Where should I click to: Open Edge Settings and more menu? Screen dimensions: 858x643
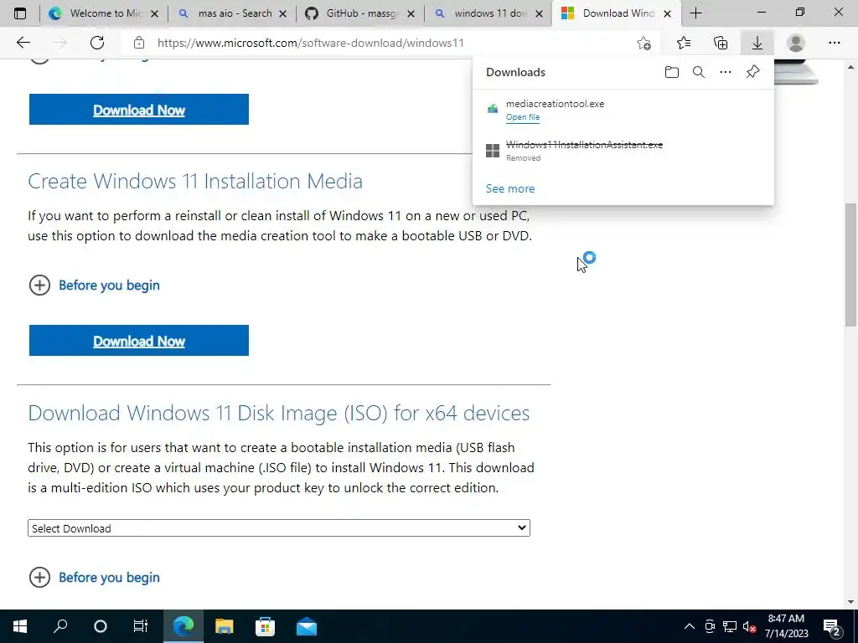coord(834,43)
